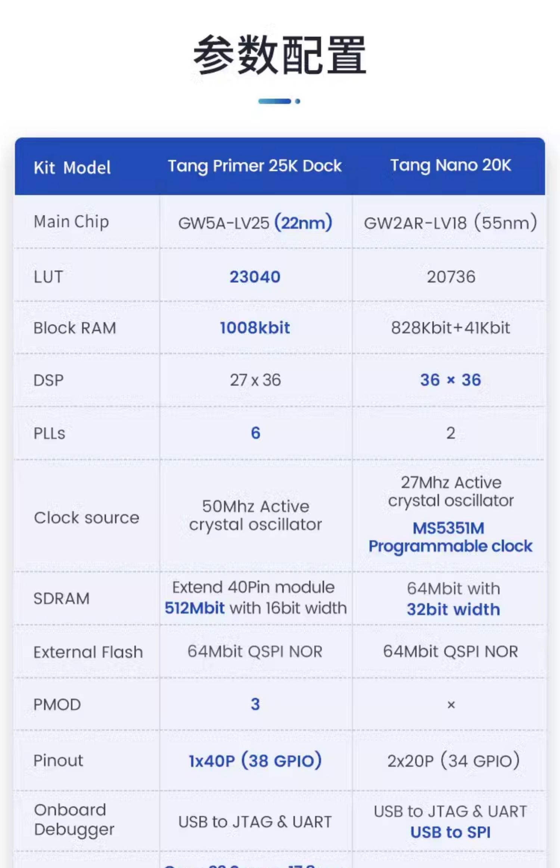Viewport: 560px width, 868px height.
Task: Click the External Flash row label
Action: [x=88, y=652]
